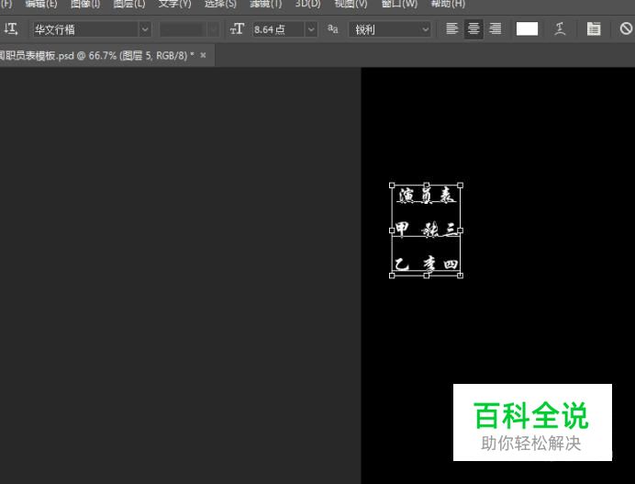Open the 选择(S) menu

[x=220, y=4]
